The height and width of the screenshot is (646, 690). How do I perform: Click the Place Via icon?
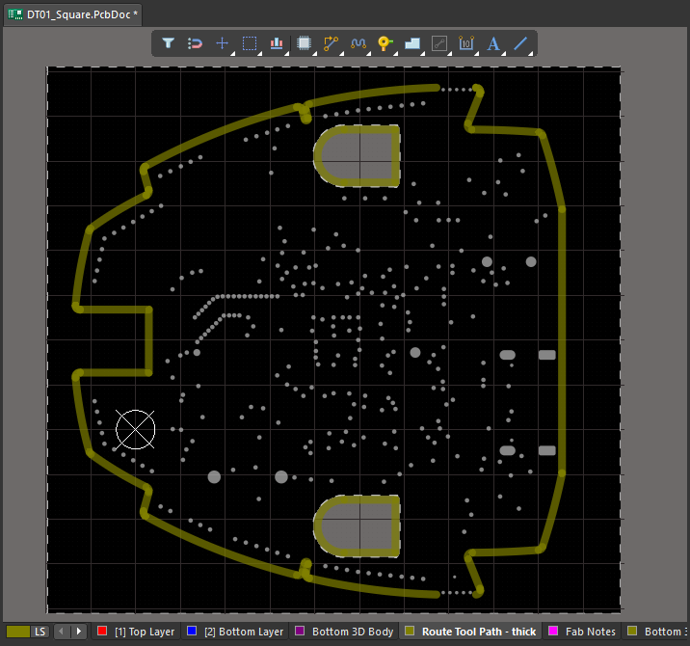tap(385, 43)
